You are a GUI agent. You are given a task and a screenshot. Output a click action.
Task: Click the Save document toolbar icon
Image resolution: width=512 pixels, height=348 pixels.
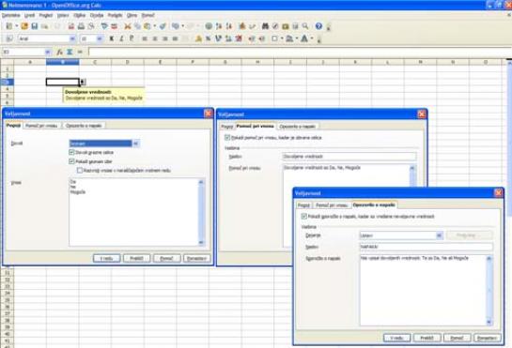(x=34, y=26)
